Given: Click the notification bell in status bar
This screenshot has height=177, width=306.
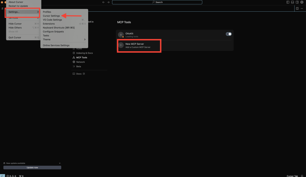Looking at the screenshot, I should (302, 176).
